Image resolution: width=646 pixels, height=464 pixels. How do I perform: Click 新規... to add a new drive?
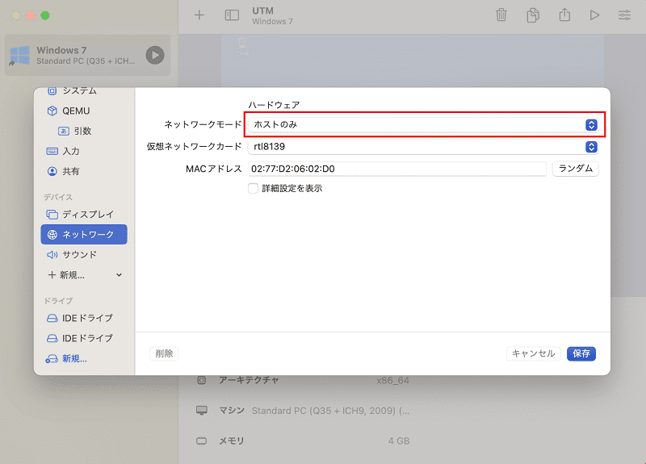click(67, 358)
